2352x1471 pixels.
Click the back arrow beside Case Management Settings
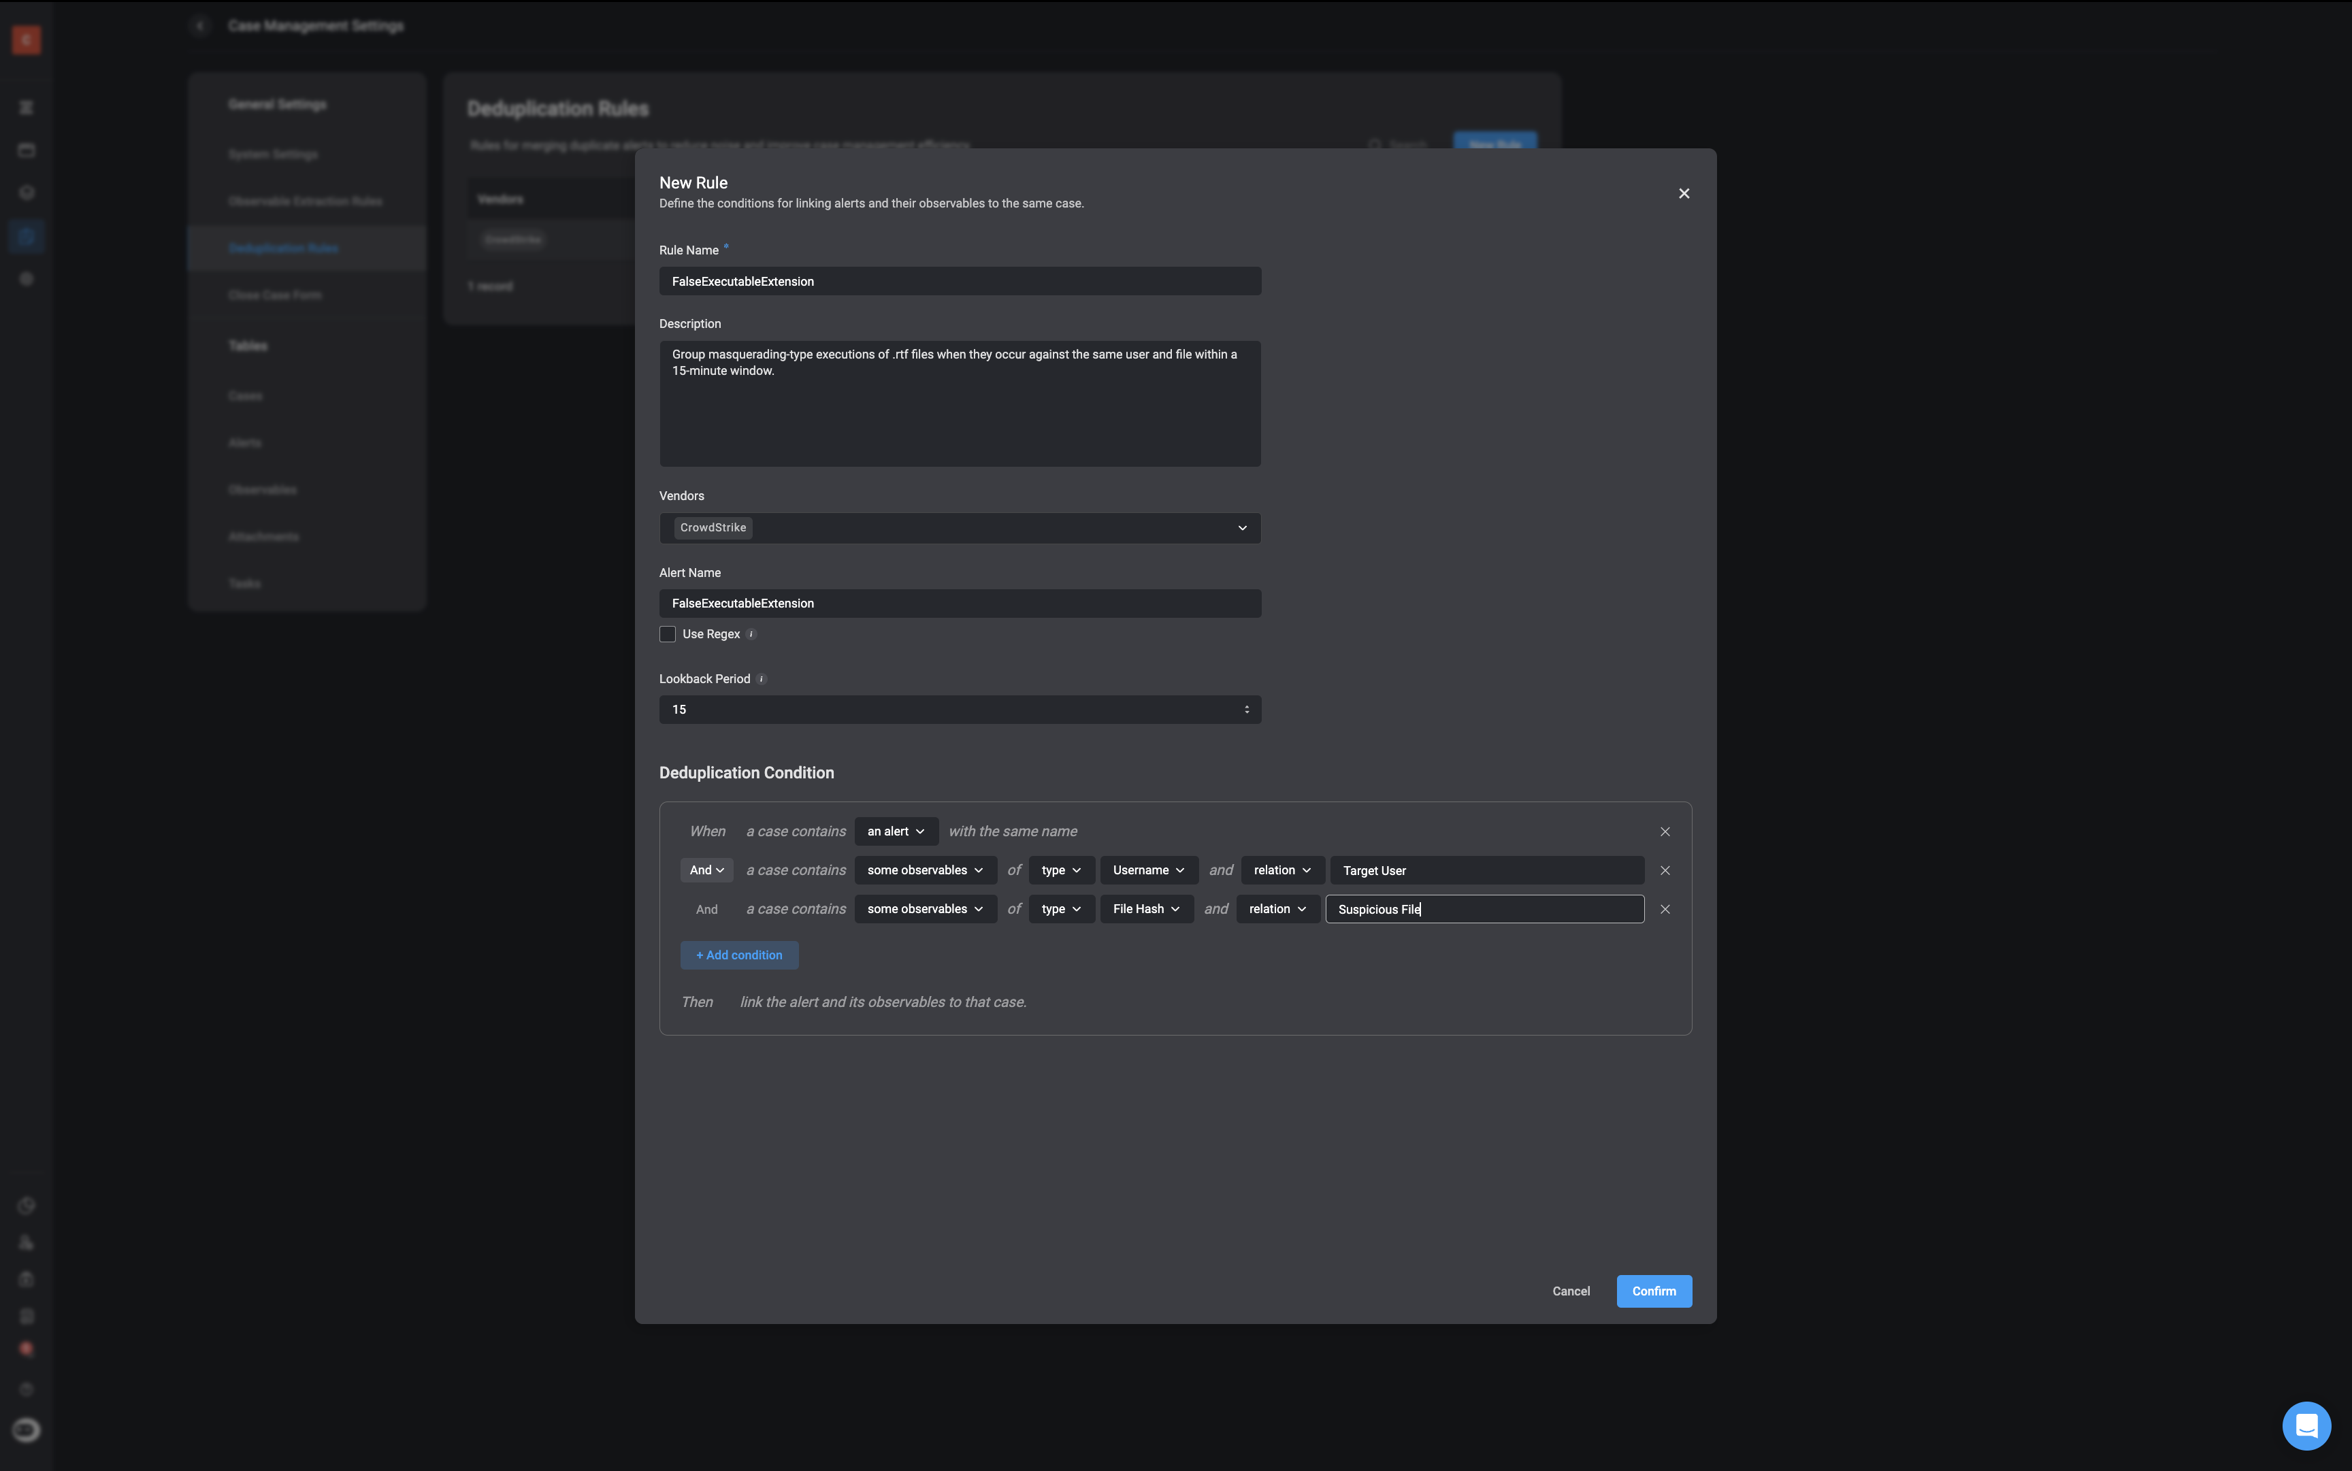(199, 27)
